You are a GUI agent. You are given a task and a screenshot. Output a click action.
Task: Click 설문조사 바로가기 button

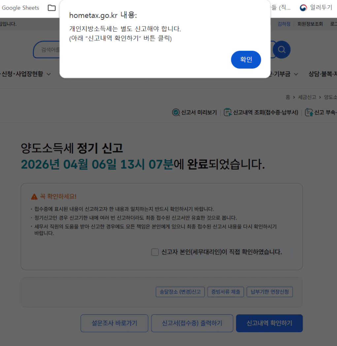(x=115, y=323)
